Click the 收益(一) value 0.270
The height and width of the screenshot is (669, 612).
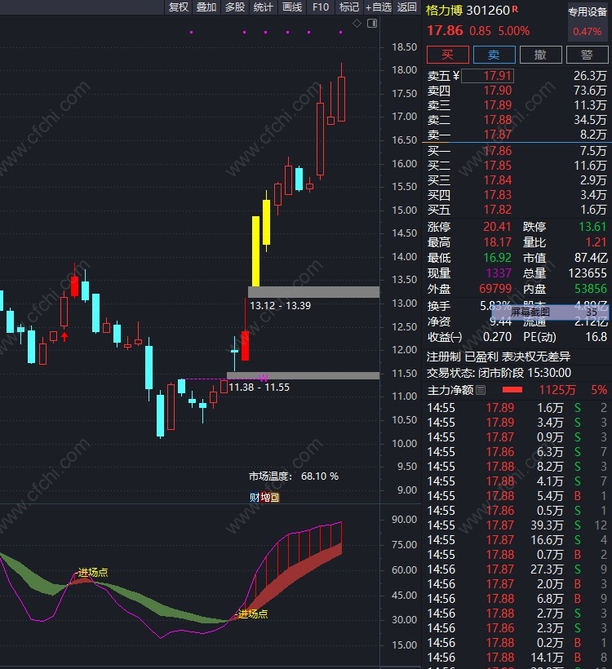tap(497, 337)
